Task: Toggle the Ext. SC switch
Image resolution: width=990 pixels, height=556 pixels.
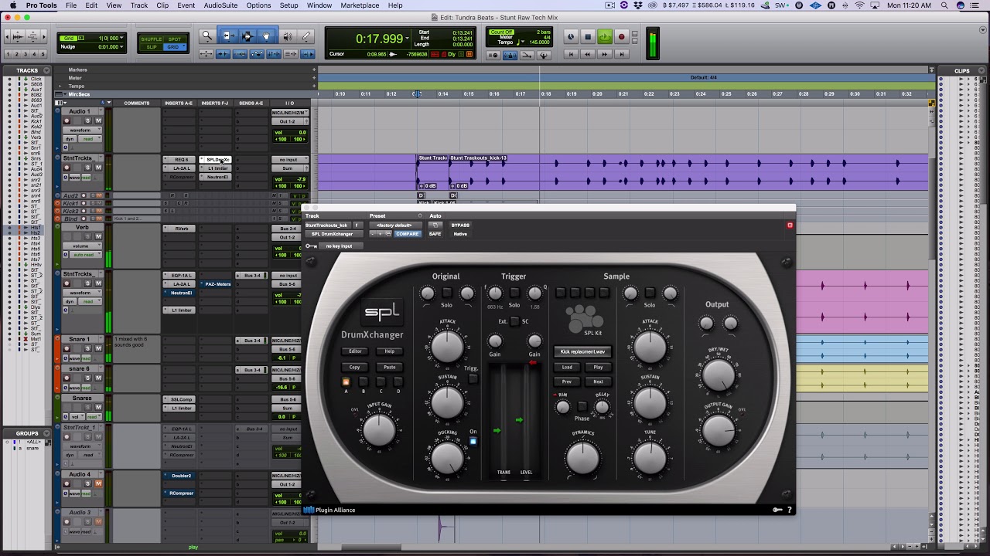Action: pos(514,320)
